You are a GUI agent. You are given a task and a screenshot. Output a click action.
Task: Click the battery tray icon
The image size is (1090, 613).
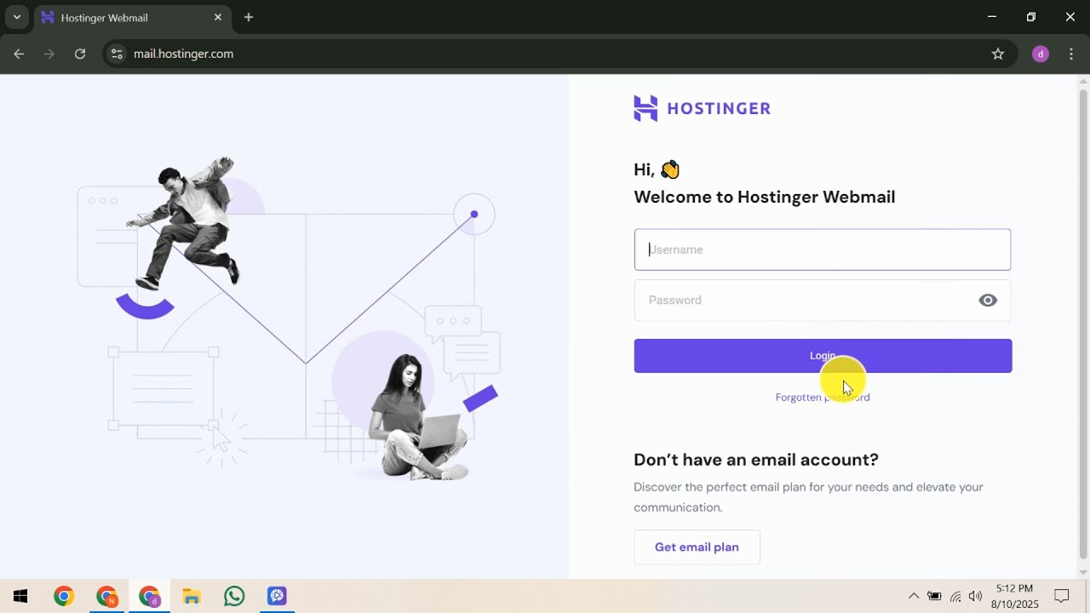point(934,596)
